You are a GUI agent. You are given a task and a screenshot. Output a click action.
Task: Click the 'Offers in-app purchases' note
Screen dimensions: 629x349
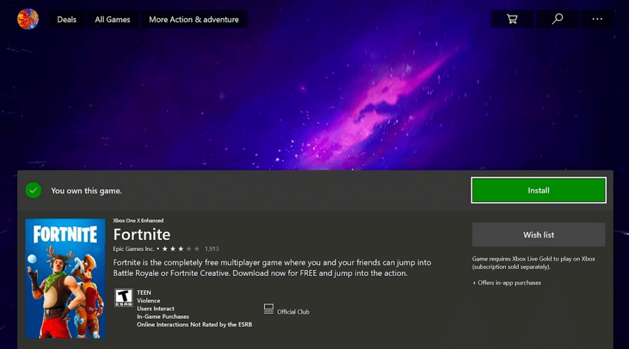coord(507,283)
